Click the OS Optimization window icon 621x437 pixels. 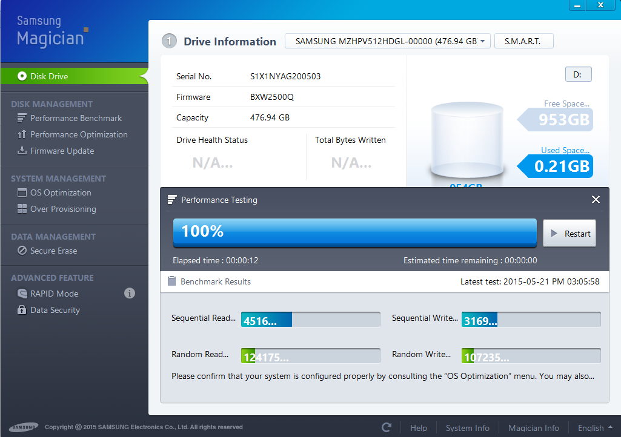tap(22, 192)
